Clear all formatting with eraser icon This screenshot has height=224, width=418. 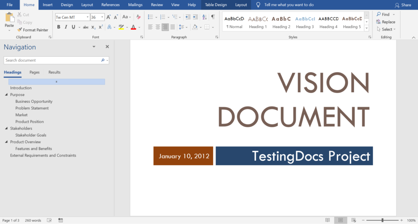click(138, 17)
